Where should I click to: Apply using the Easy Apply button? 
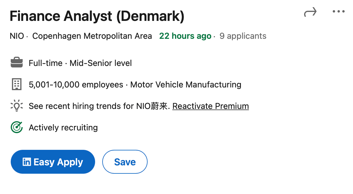pyautogui.click(x=53, y=162)
